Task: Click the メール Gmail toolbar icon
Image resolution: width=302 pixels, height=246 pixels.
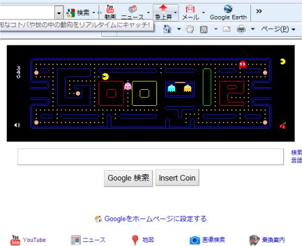Action: (190, 13)
